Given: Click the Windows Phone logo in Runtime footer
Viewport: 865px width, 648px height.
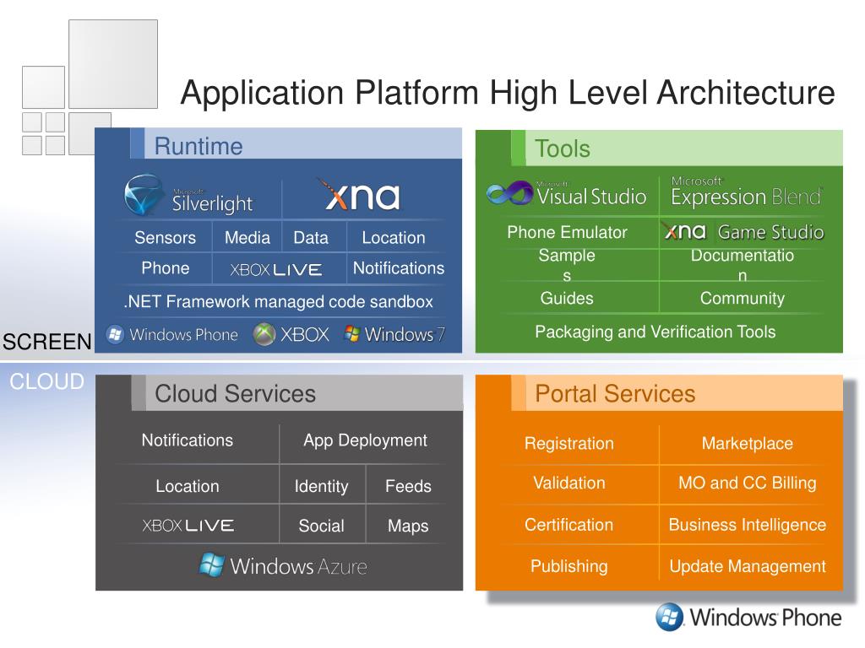Looking at the screenshot, I should point(172,334).
